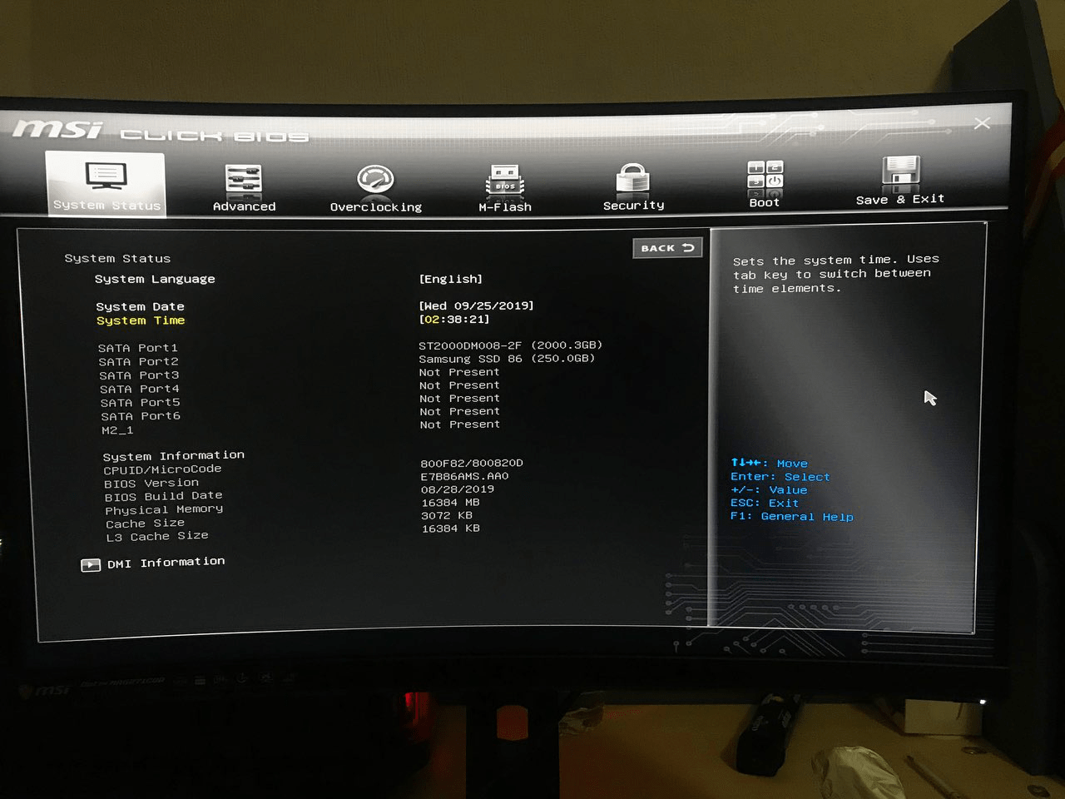Open the System Status monitor icon
Viewport: 1065px width, 799px height.
point(106,176)
